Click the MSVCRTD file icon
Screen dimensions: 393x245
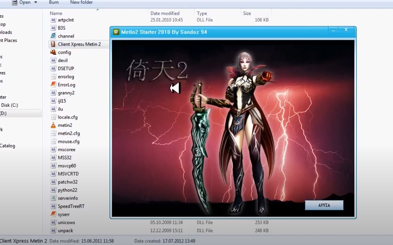pos(53,174)
